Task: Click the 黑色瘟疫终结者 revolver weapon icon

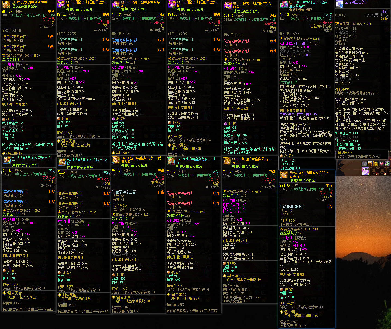Action: coord(284,4)
